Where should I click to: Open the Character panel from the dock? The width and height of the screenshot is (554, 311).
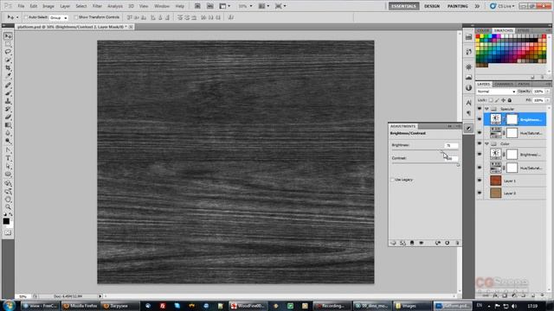pos(468,103)
